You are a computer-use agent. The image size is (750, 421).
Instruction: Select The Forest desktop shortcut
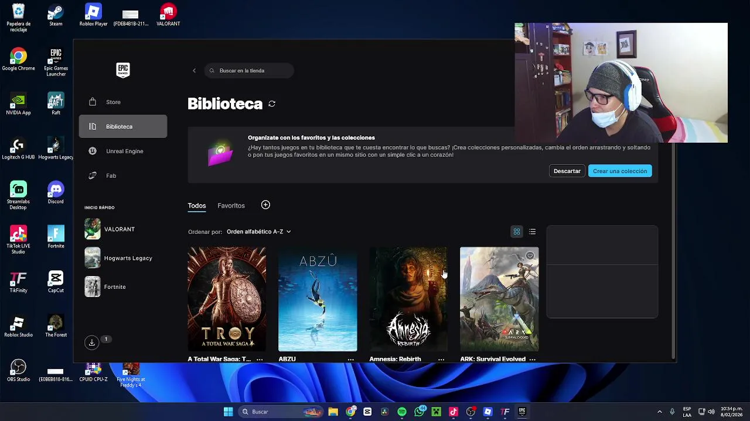point(56,327)
